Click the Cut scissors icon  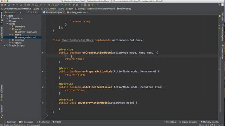pyautogui.click(x=21, y=5)
